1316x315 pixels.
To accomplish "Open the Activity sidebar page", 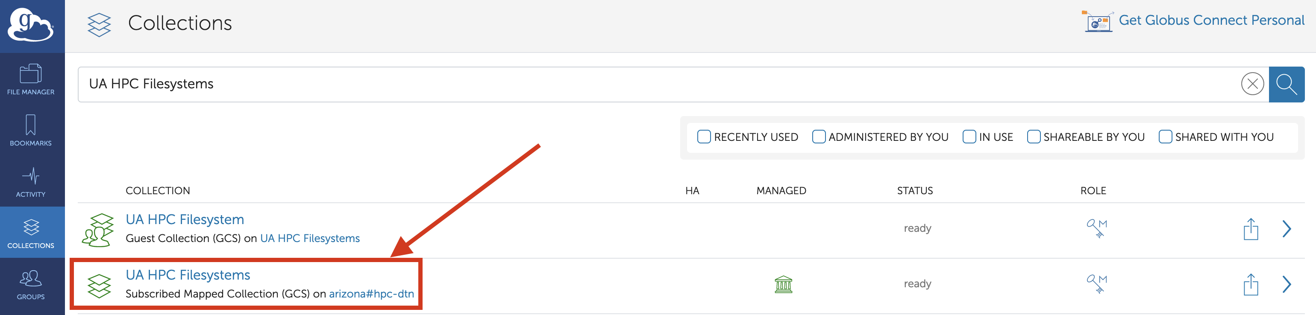I will point(31,181).
